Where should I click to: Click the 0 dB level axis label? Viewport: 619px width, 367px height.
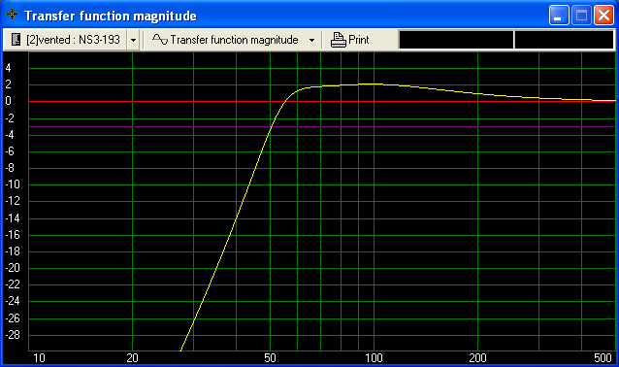pos(8,101)
